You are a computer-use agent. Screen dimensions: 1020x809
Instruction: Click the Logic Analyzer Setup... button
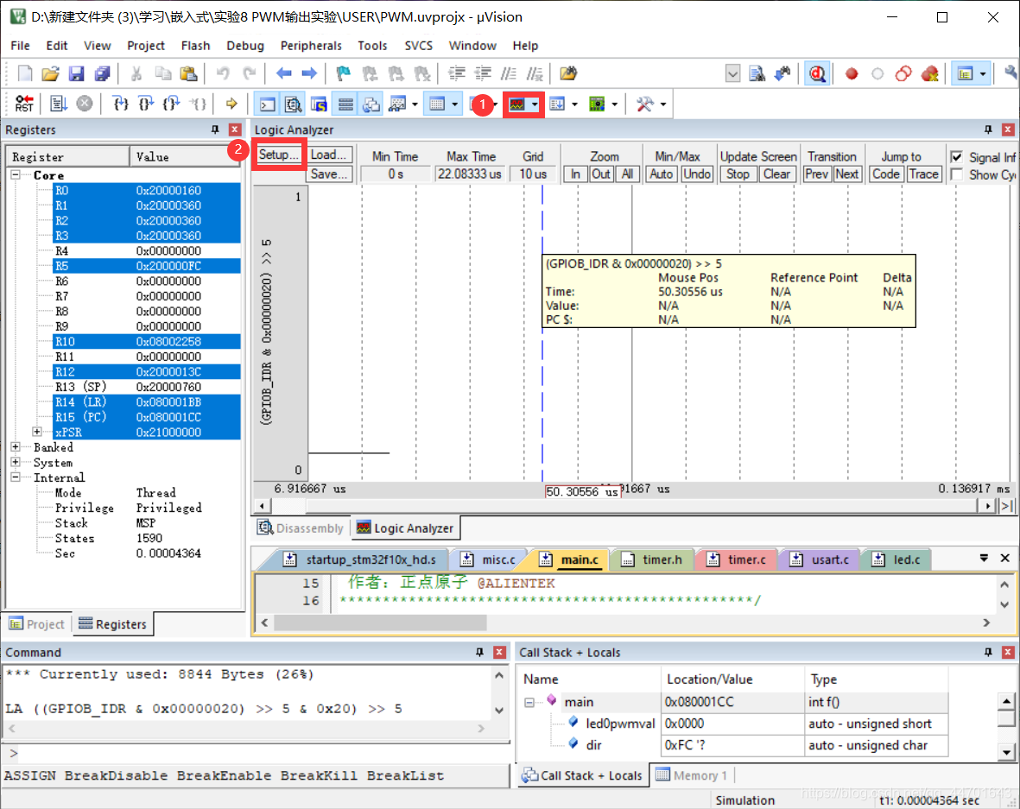coord(278,155)
